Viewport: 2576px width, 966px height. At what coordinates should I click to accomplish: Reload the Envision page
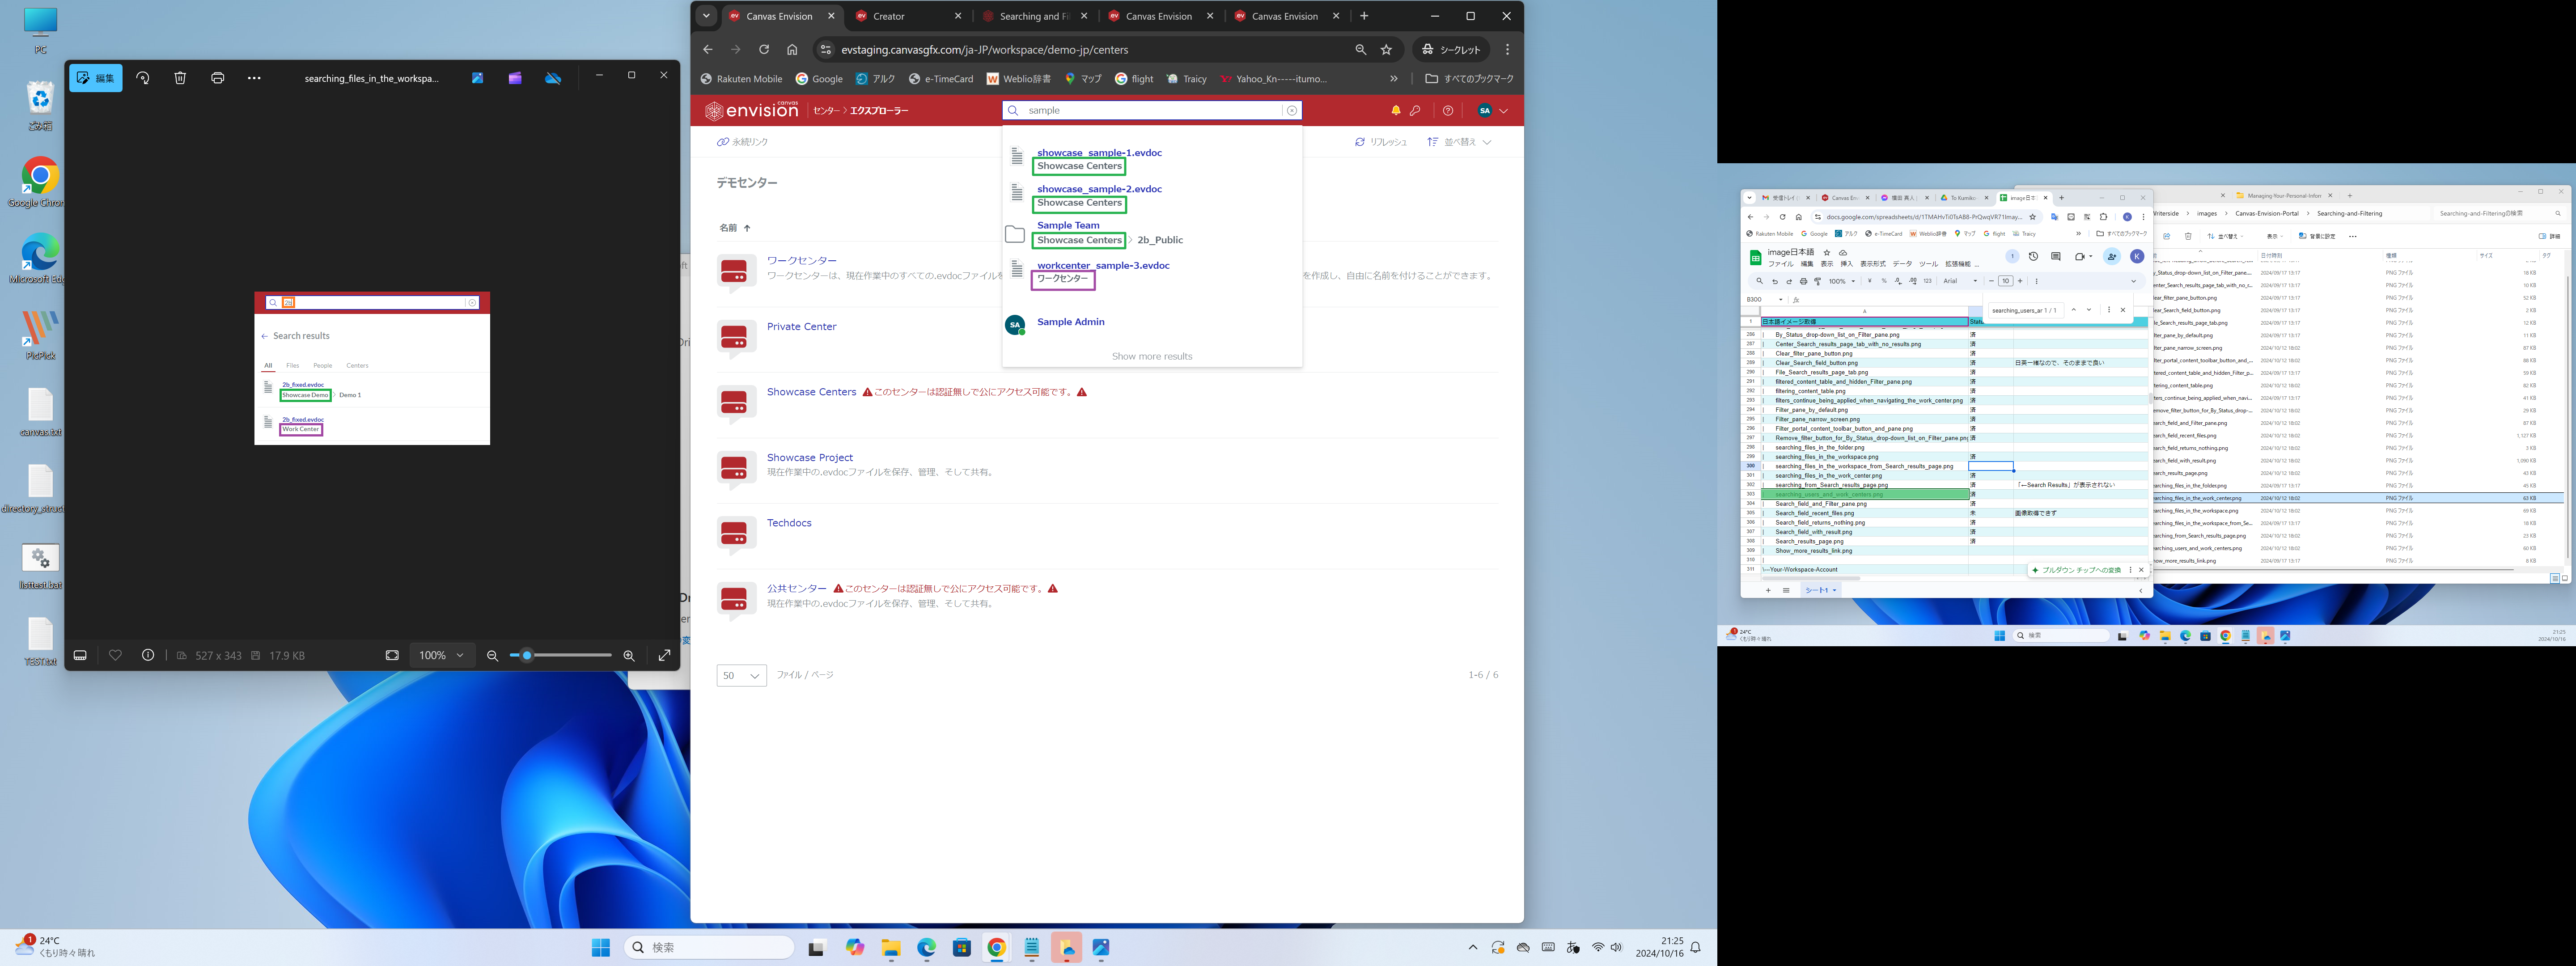pos(764,49)
